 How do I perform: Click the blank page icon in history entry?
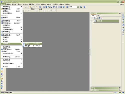(95, 21)
